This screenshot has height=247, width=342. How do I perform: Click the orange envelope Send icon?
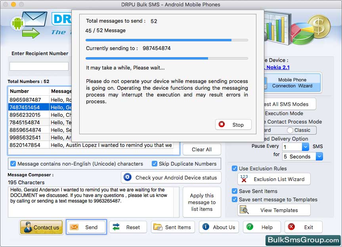pyautogui.click(x=74, y=227)
